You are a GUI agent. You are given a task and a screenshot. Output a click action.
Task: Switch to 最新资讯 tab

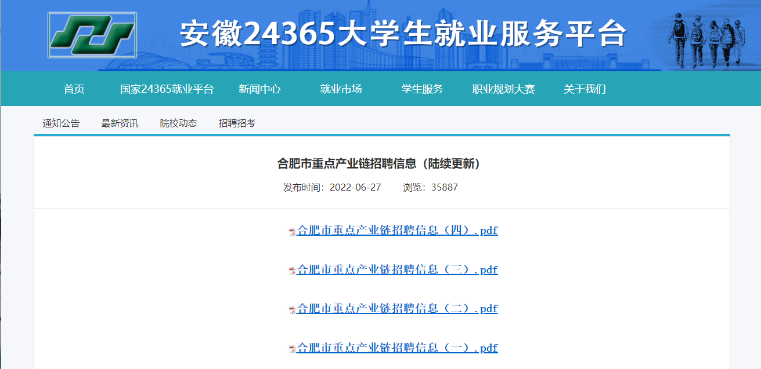tap(120, 123)
